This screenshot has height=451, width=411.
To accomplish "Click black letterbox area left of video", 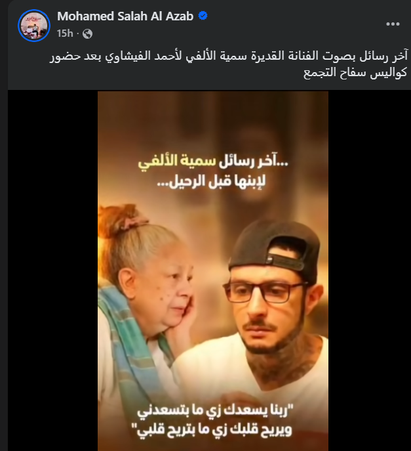I will tap(52, 270).
